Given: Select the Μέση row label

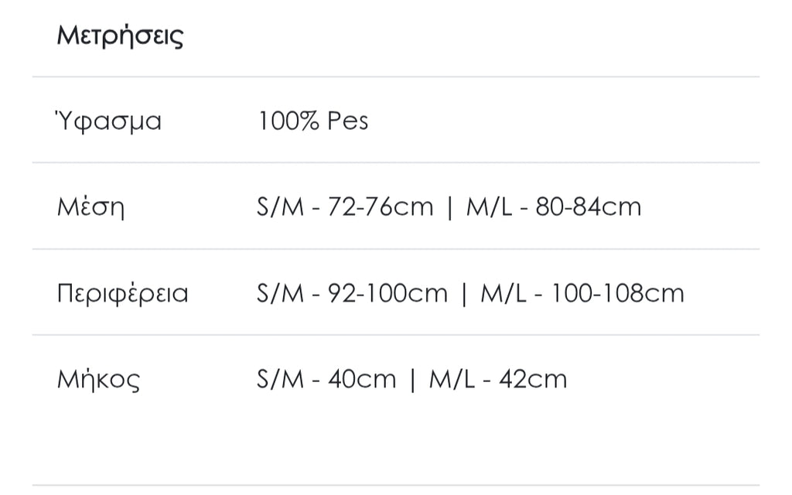Looking at the screenshot, I should pyautogui.click(x=90, y=207).
